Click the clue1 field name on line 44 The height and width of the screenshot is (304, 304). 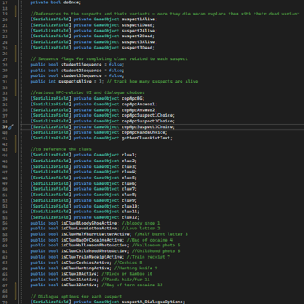tap(128, 155)
